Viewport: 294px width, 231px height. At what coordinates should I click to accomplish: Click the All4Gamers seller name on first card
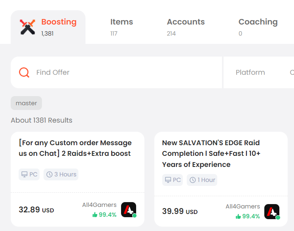(99, 205)
